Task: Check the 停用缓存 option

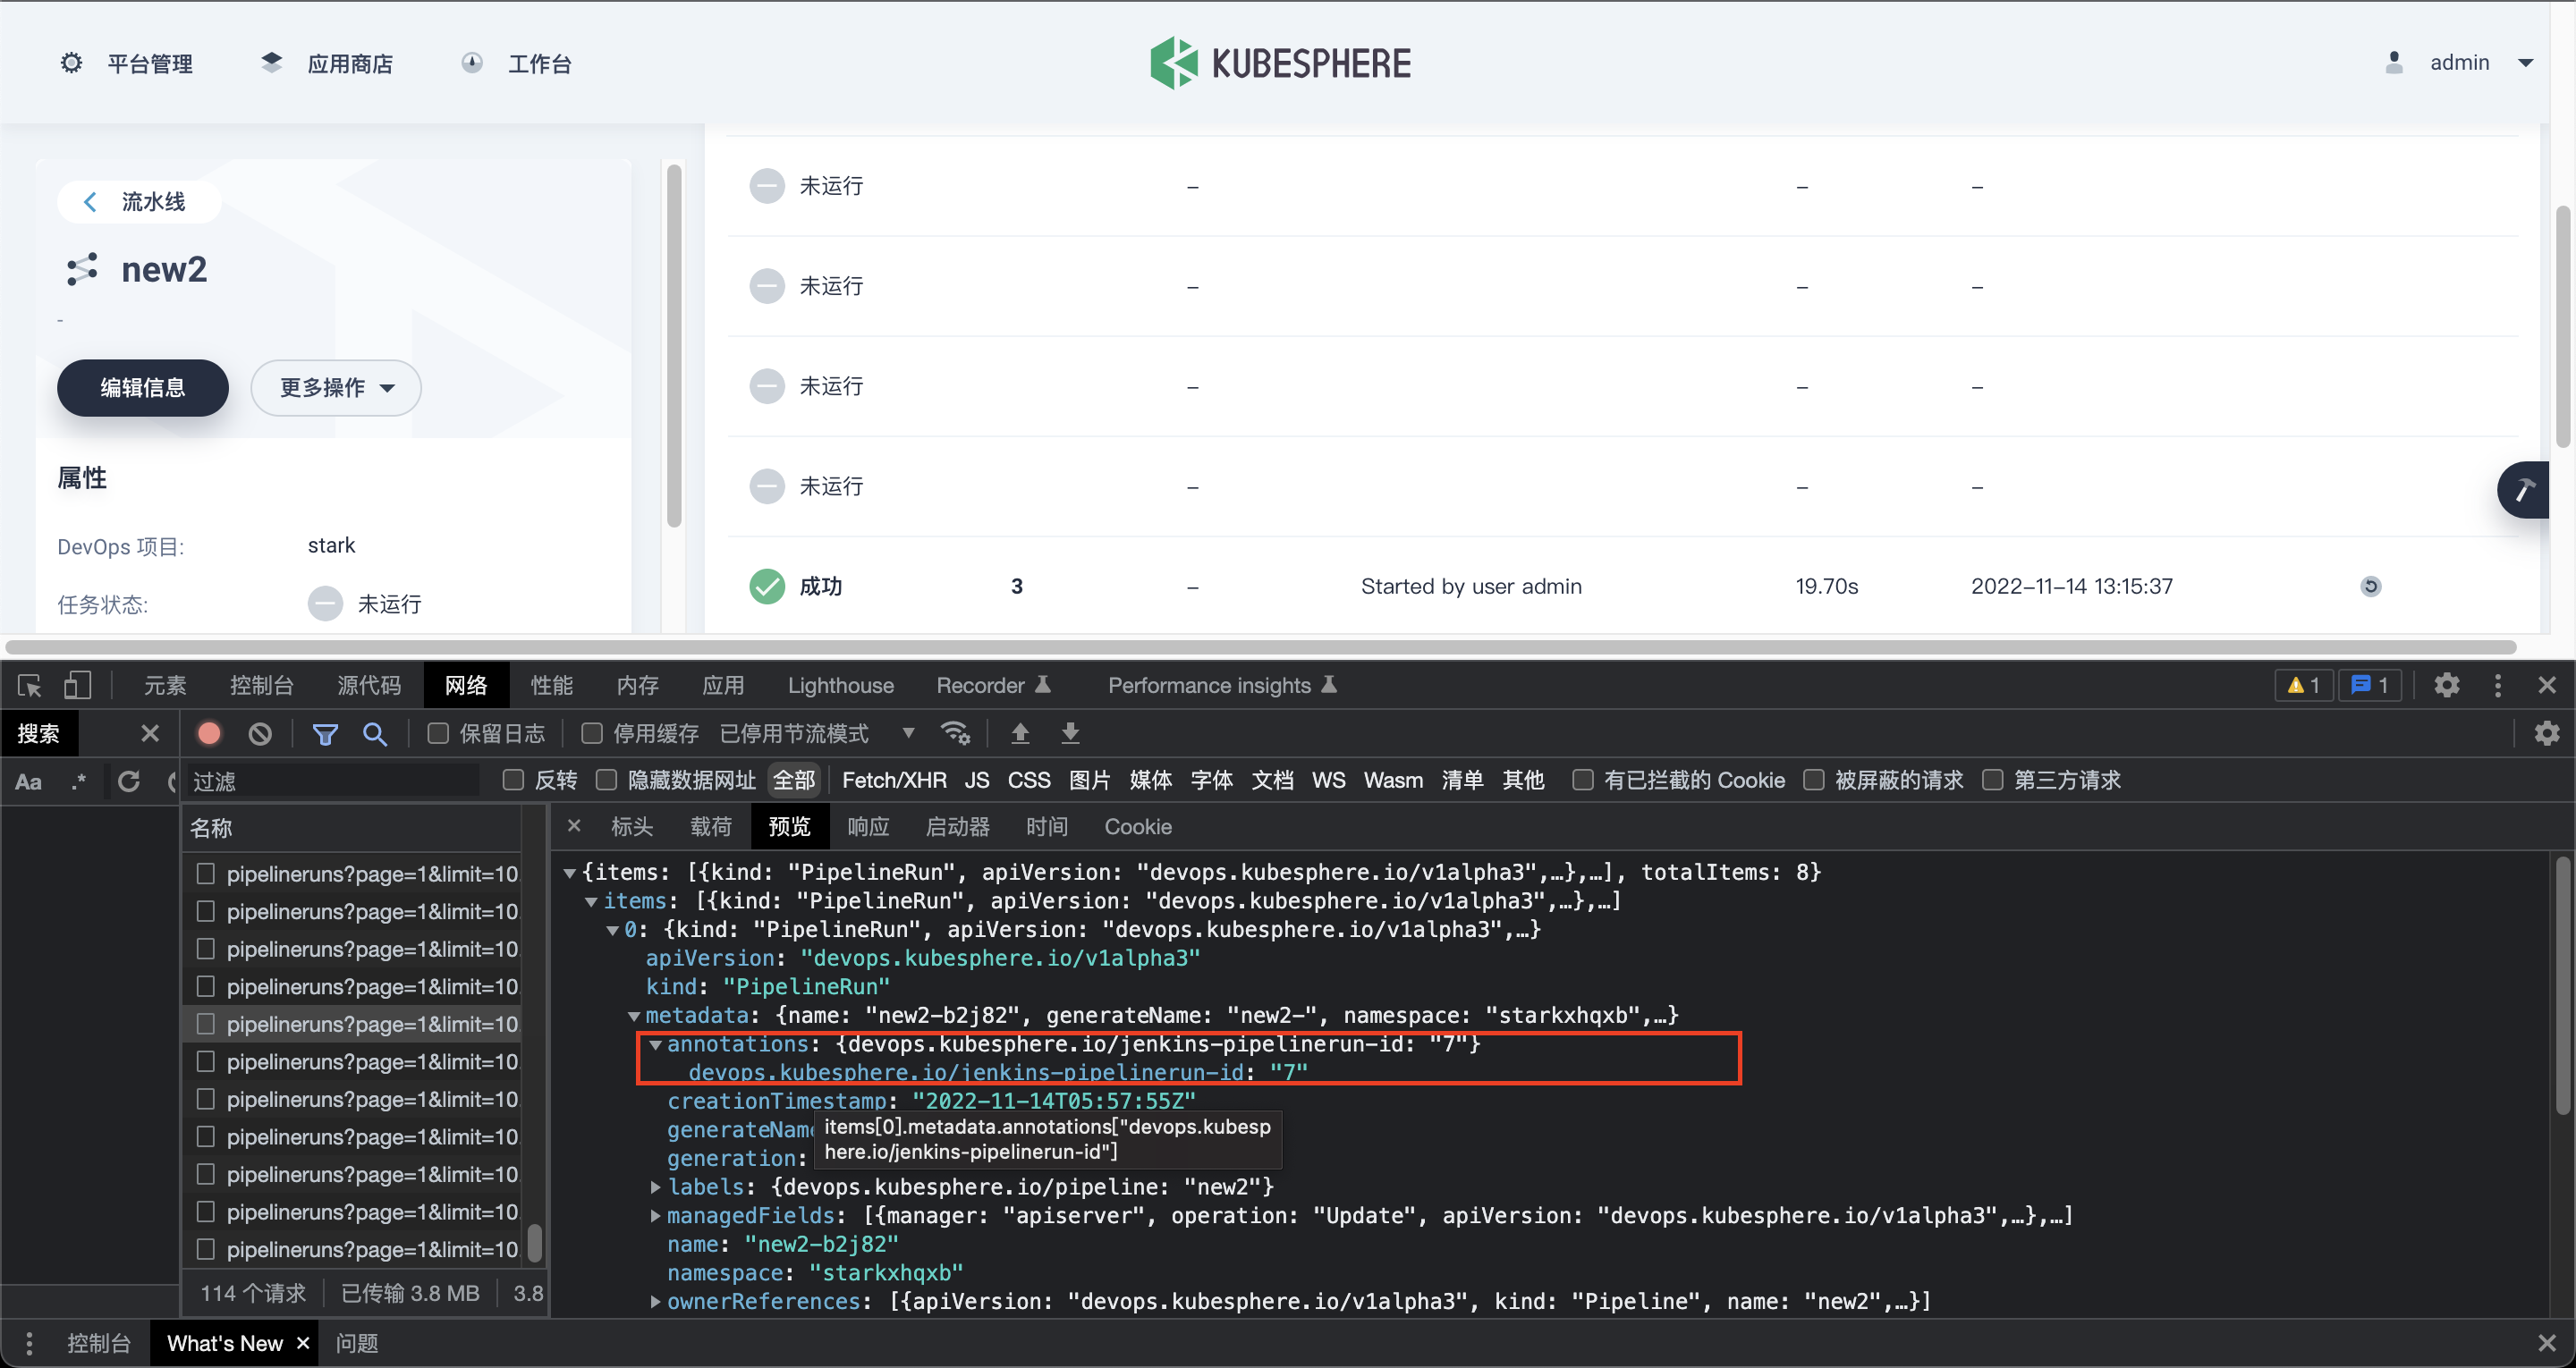Action: coord(591,733)
